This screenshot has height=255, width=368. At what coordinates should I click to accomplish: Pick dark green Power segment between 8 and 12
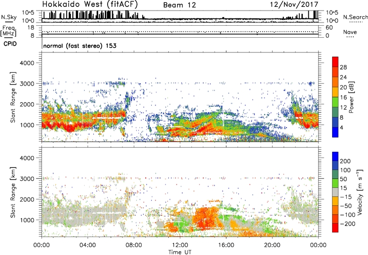click(x=335, y=112)
